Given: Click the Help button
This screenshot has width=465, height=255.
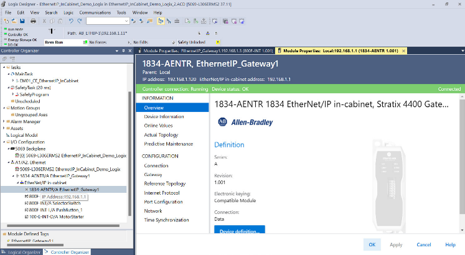Looking at the screenshot, I should 450,244.
